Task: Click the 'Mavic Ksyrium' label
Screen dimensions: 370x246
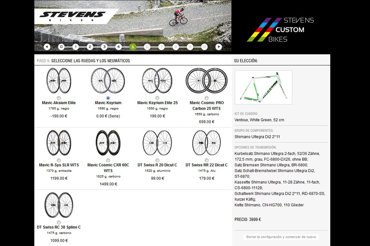Action: (x=108, y=103)
